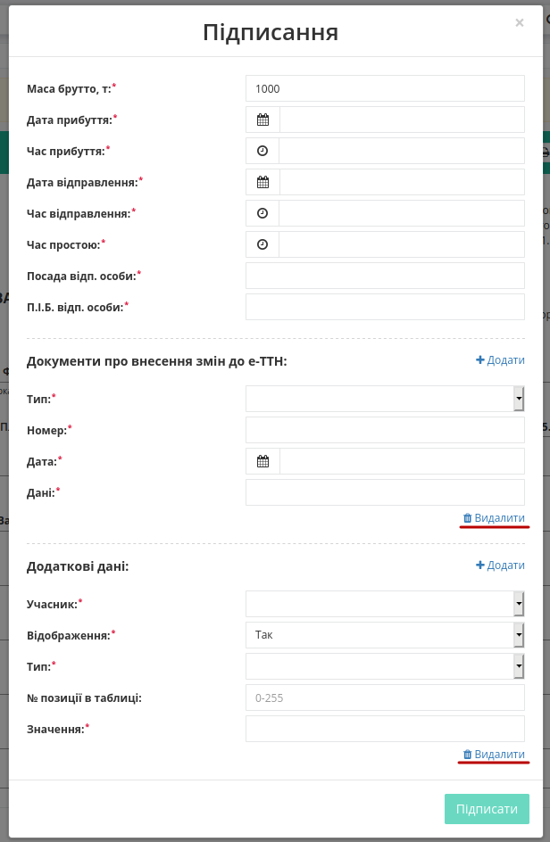Click clock icon for Час прибуття

pyautogui.click(x=262, y=151)
